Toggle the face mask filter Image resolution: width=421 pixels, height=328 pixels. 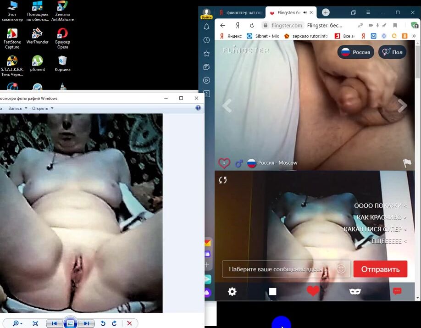coord(355,292)
